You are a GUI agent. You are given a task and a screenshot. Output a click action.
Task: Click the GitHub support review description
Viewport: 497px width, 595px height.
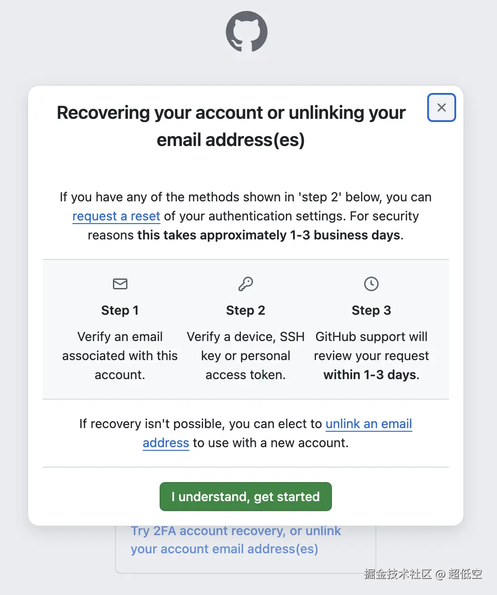tap(371, 356)
